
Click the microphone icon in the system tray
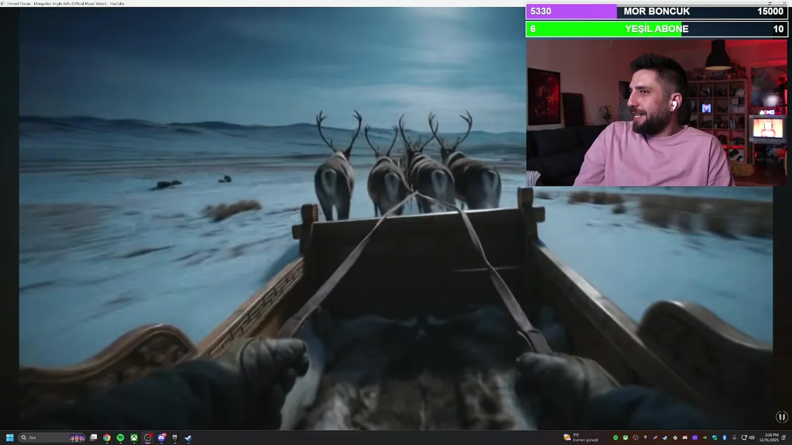point(734,438)
